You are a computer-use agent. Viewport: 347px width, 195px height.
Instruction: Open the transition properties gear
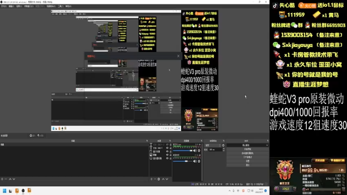coord(223,145)
